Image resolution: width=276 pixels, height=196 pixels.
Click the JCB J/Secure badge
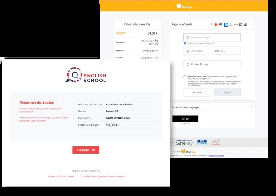pos(202,142)
